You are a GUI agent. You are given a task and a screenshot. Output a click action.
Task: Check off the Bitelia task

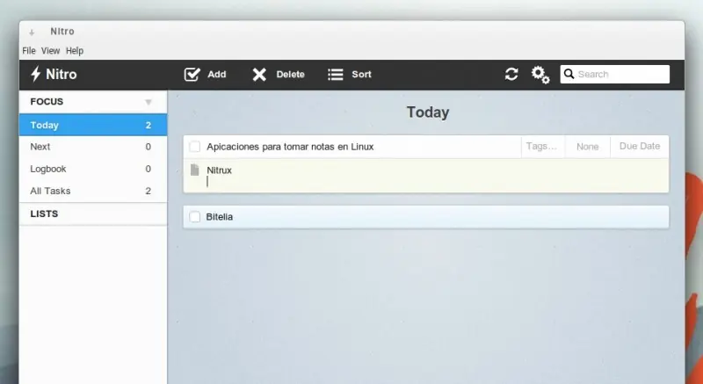pyautogui.click(x=194, y=217)
